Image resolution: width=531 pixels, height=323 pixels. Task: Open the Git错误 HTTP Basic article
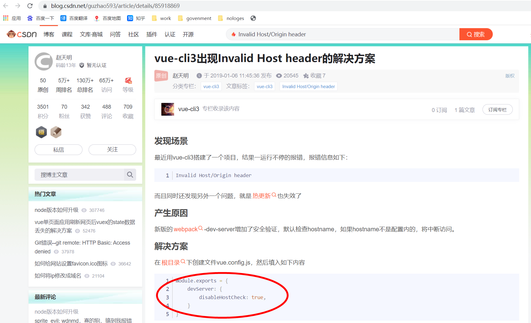coord(82,247)
